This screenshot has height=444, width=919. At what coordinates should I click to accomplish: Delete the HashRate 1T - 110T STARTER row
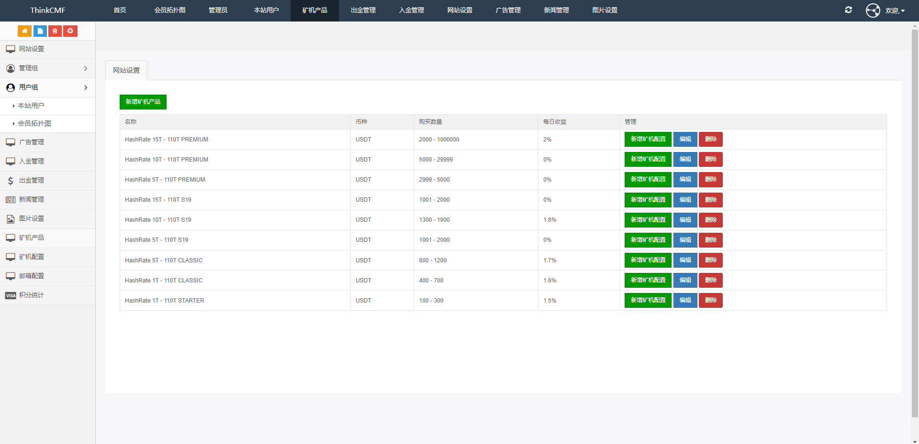coord(710,301)
